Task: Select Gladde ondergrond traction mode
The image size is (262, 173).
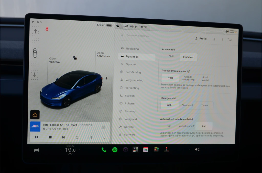Action: click(x=188, y=78)
